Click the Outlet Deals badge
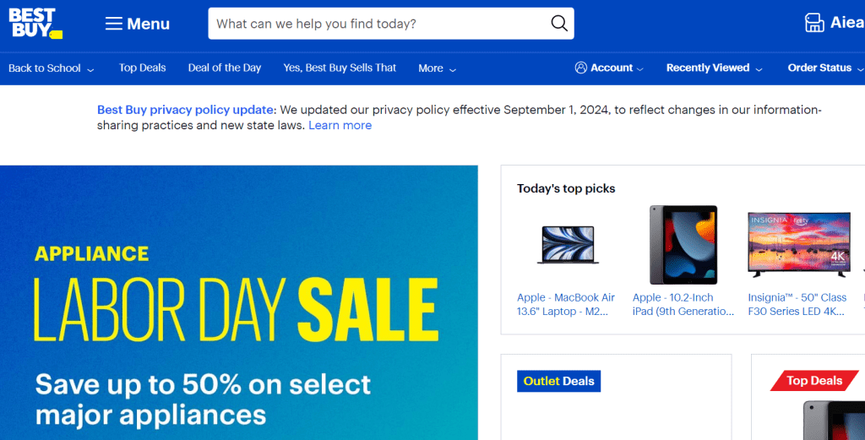Screen dimensions: 865x440 point(558,381)
